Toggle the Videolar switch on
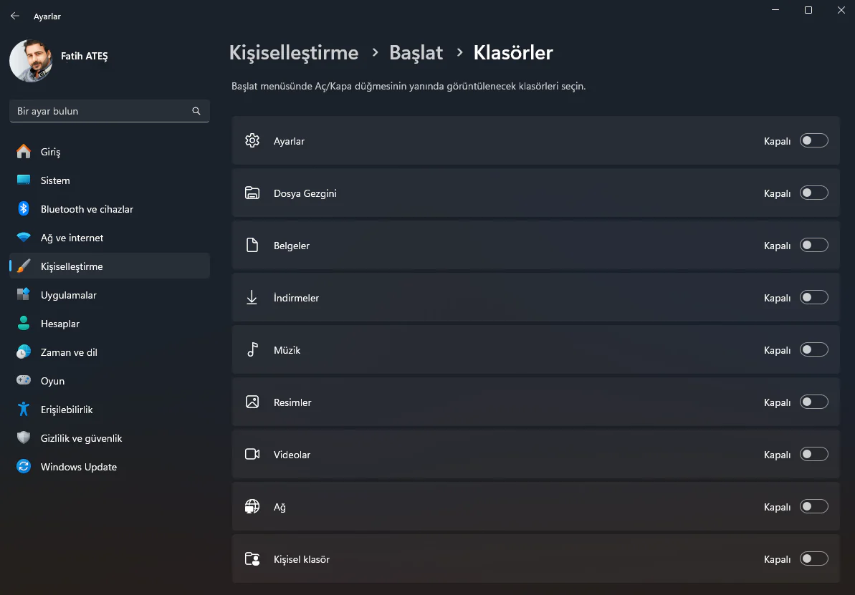The image size is (855, 595). (x=813, y=454)
